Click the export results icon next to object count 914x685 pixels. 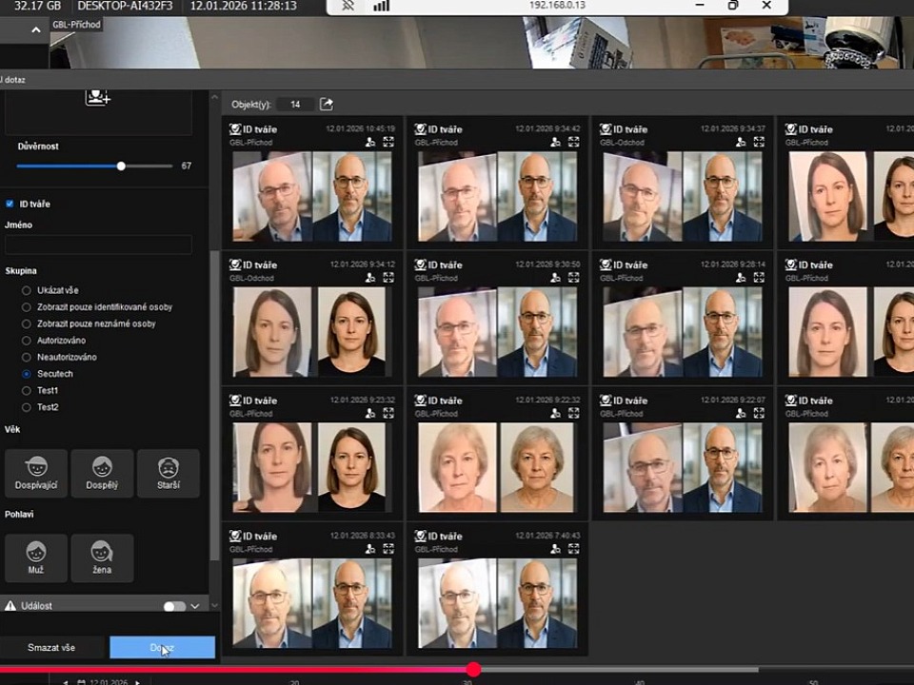click(x=327, y=104)
